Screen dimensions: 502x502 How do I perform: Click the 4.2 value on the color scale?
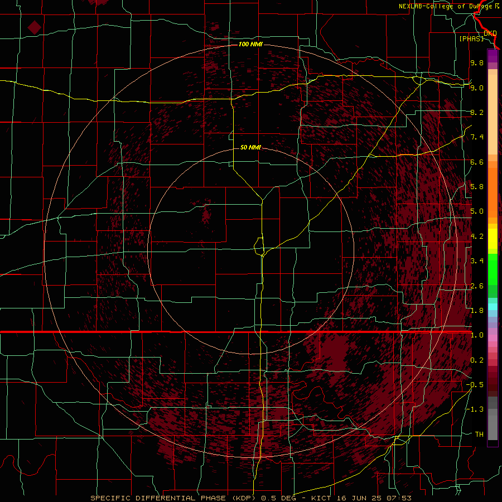point(477,236)
